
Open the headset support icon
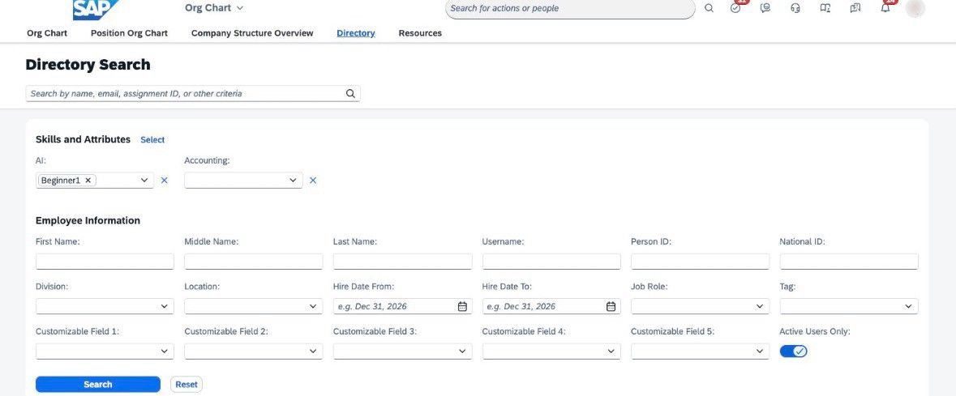pos(795,9)
